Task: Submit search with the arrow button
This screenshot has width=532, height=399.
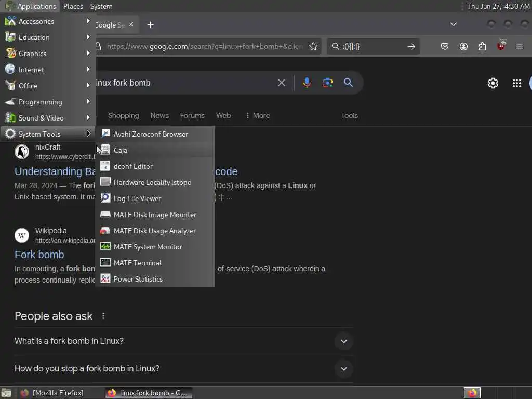Action: pyautogui.click(x=411, y=46)
